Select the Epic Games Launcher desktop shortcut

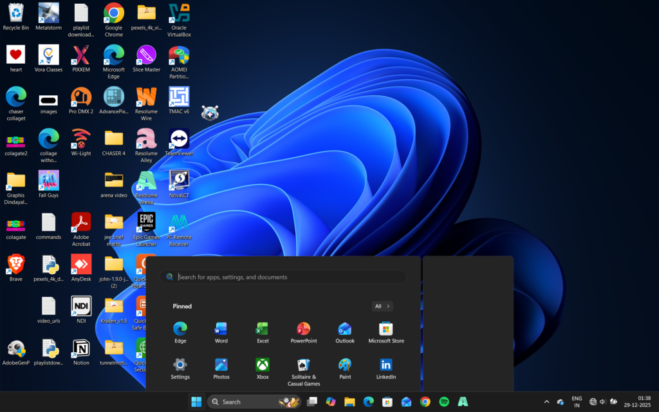click(146, 230)
